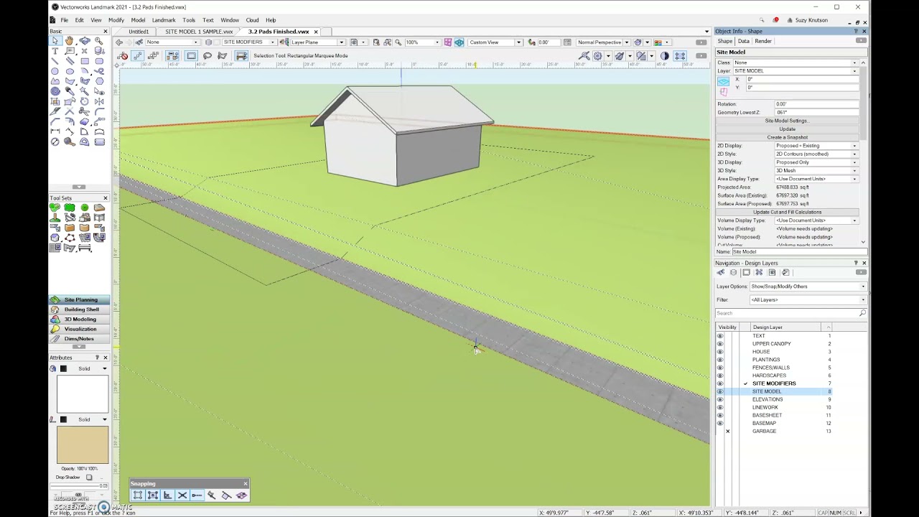Select the Trim scissors tool
919x517 pixels.
85,111
